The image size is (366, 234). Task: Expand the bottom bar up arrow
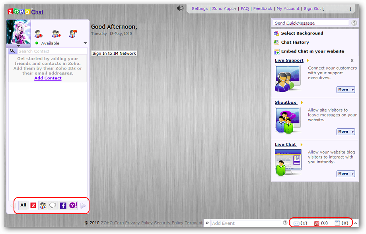[x=356, y=224]
